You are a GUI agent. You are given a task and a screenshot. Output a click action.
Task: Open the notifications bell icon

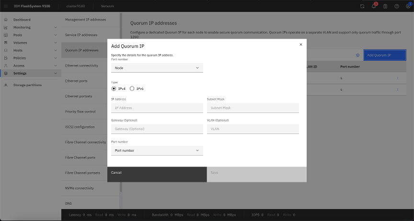[374, 6]
